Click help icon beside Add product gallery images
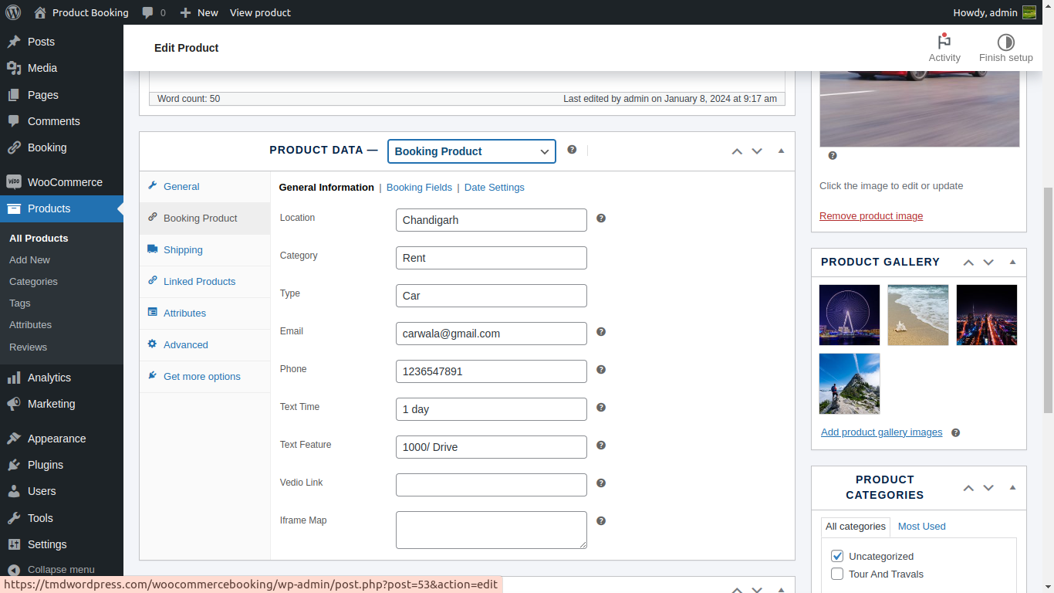This screenshot has width=1054, height=593. pyautogui.click(x=955, y=433)
